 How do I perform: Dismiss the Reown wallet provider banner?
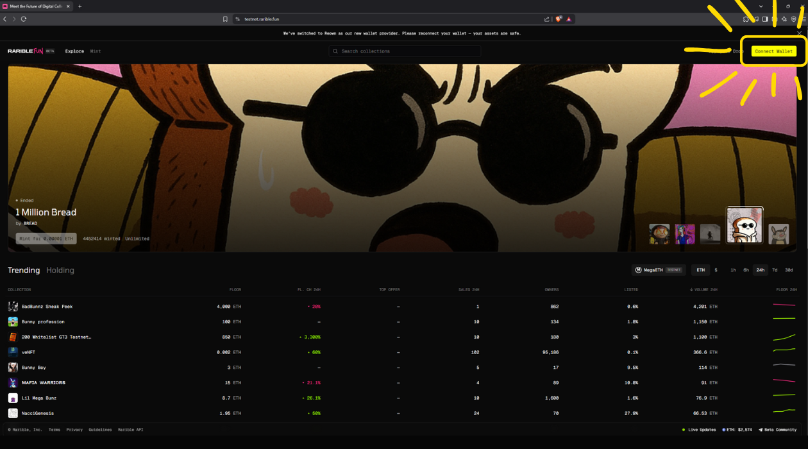coord(799,33)
